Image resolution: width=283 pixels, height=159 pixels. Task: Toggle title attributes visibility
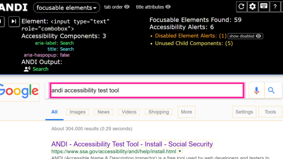153,7
